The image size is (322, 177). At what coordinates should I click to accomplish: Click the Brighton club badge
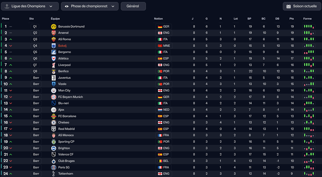[x=53, y=148]
